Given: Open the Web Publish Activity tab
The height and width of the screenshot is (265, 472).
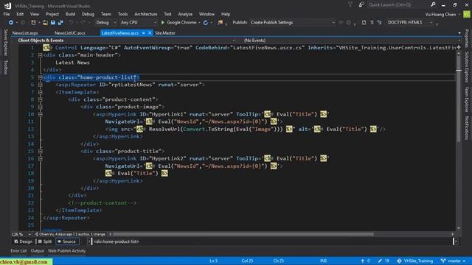Looking at the screenshot, I should pos(67,251).
